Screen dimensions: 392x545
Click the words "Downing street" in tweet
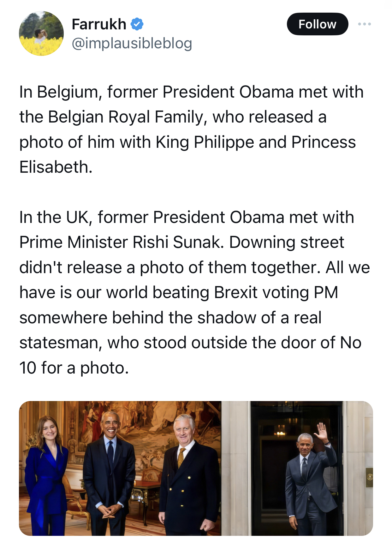286,242
